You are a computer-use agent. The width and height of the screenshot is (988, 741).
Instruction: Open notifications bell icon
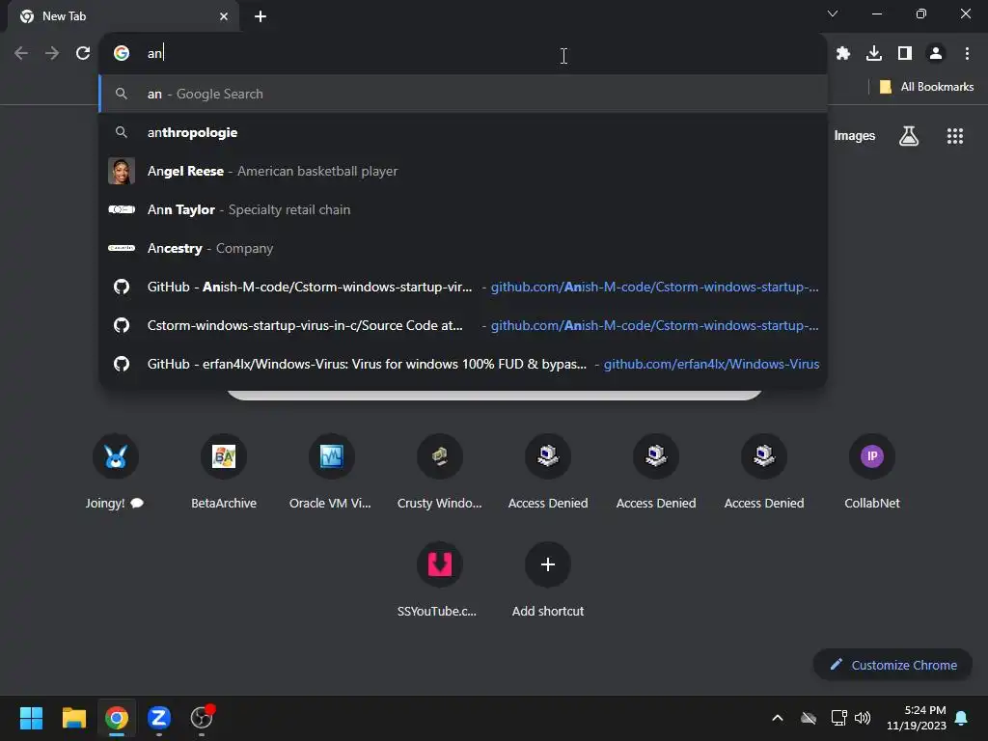pyautogui.click(x=962, y=718)
